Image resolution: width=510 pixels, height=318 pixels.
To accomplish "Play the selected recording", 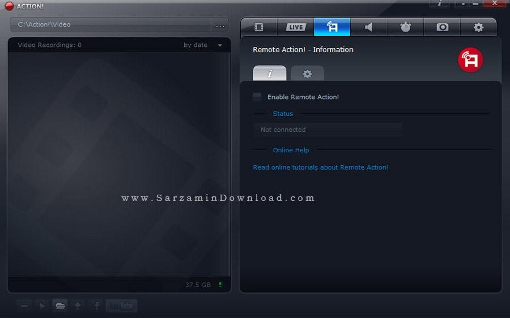I will 42,306.
